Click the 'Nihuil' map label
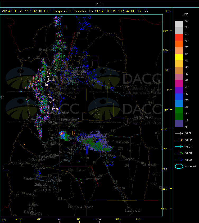Image resolution: width=199 pixels, height=223 pixels. click(x=69, y=160)
